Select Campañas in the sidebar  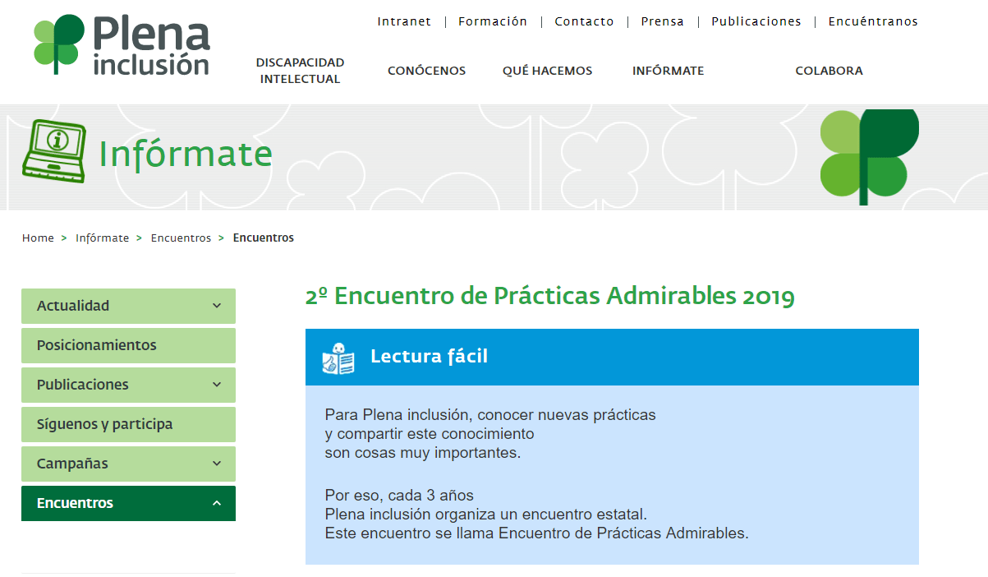[128, 464]
